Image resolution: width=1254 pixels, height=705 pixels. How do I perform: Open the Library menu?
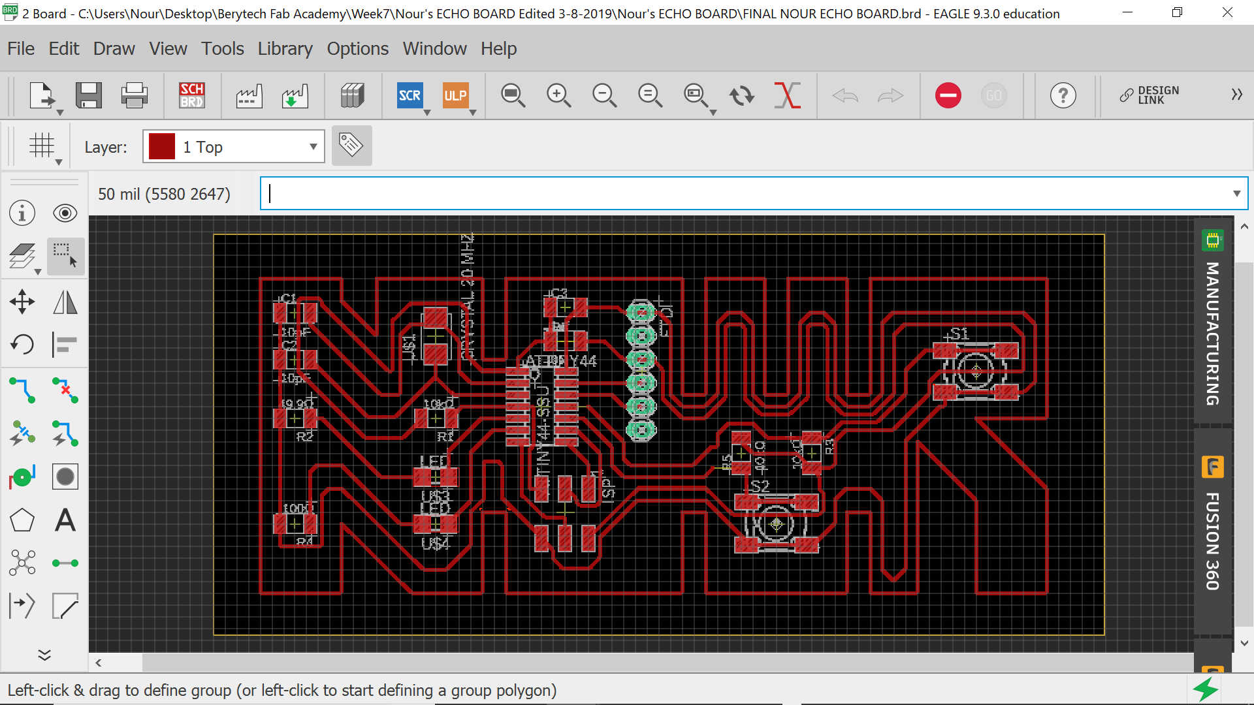click(285, 48)
